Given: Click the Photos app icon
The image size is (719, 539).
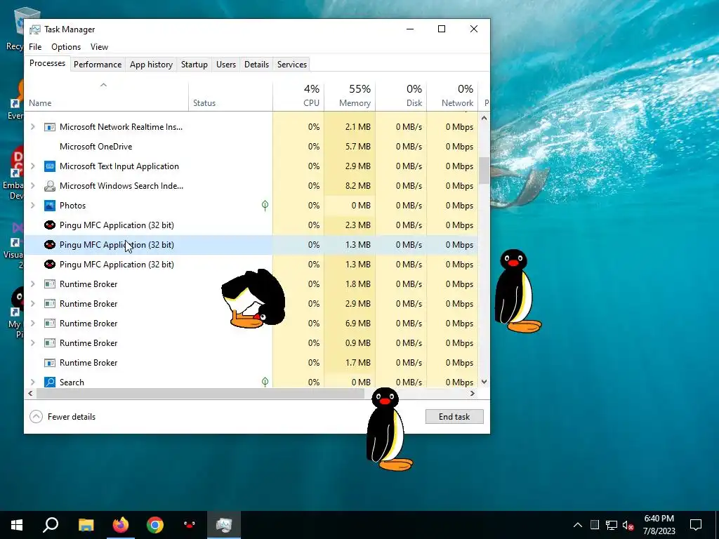Looking at the screenshot, I should 50,206.
